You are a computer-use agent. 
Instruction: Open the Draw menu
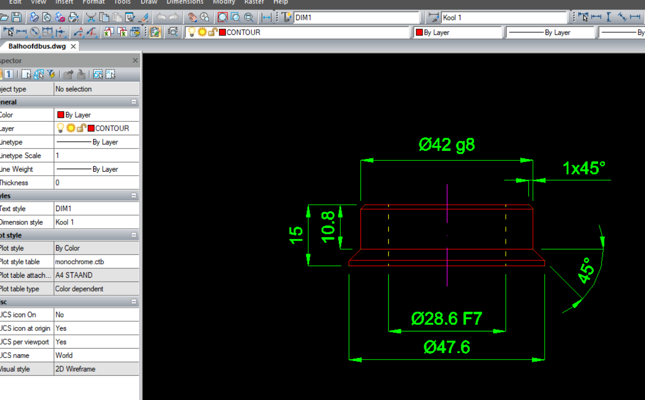pyautogui.click(x=149, y=2)
